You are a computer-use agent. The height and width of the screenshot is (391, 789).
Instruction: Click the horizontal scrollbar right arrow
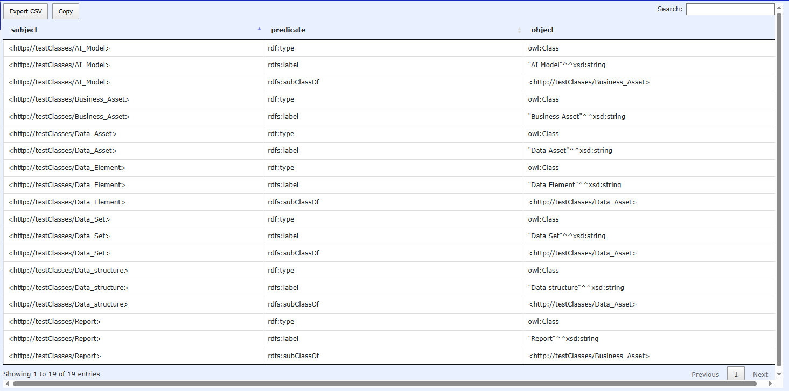click(x=770, y=383)
